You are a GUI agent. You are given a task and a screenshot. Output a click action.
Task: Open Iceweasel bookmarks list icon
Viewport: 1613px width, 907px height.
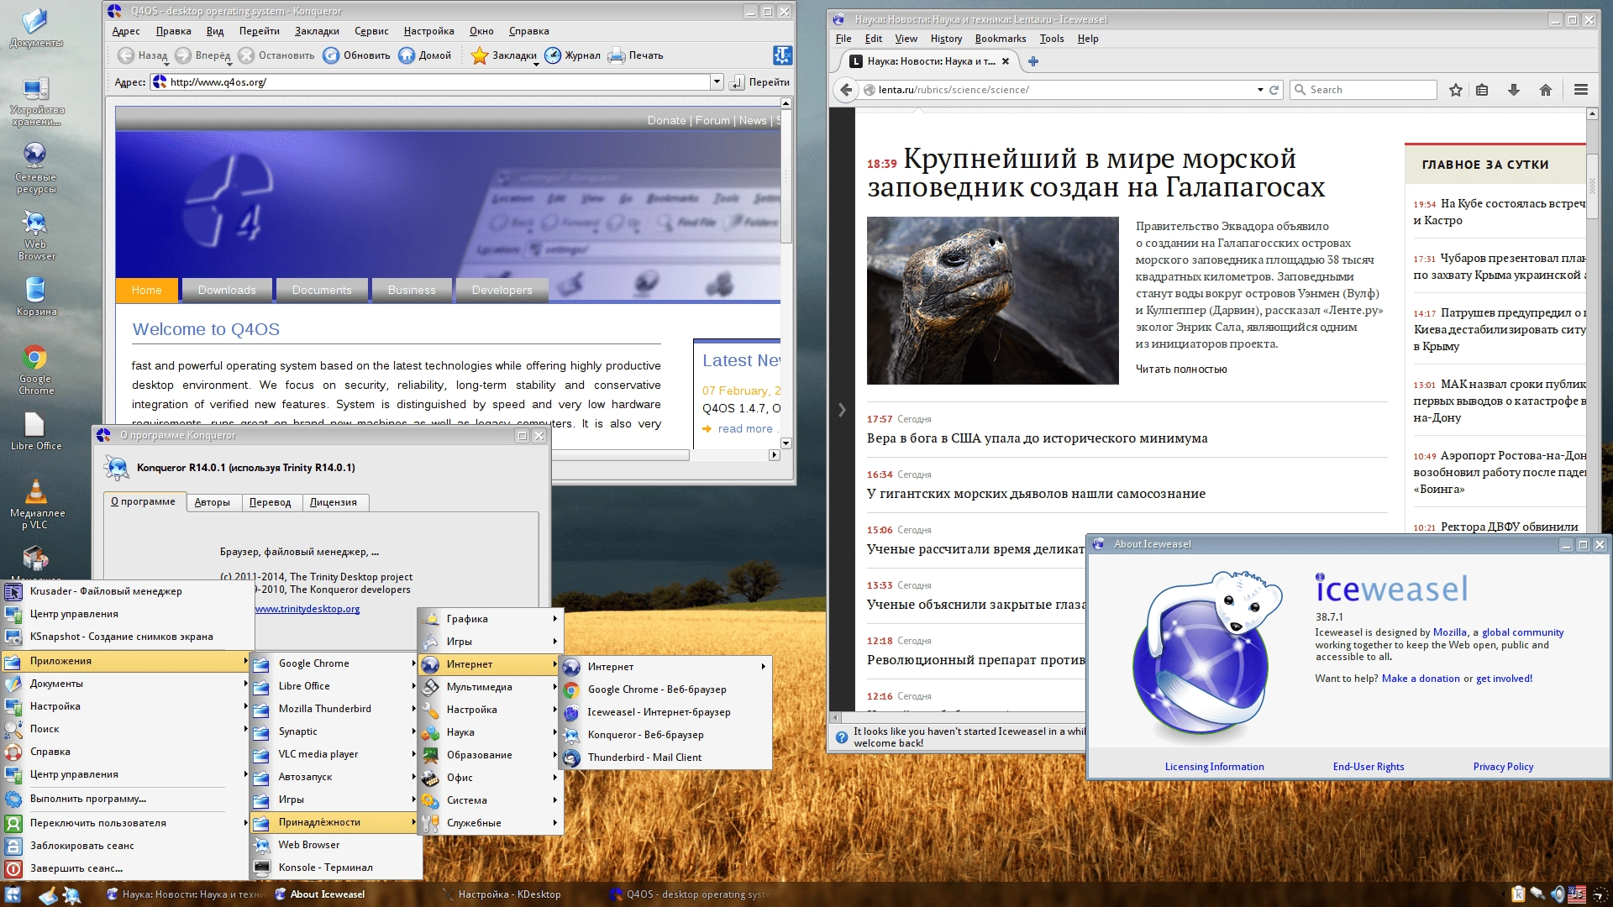[x=1482, y=90]
